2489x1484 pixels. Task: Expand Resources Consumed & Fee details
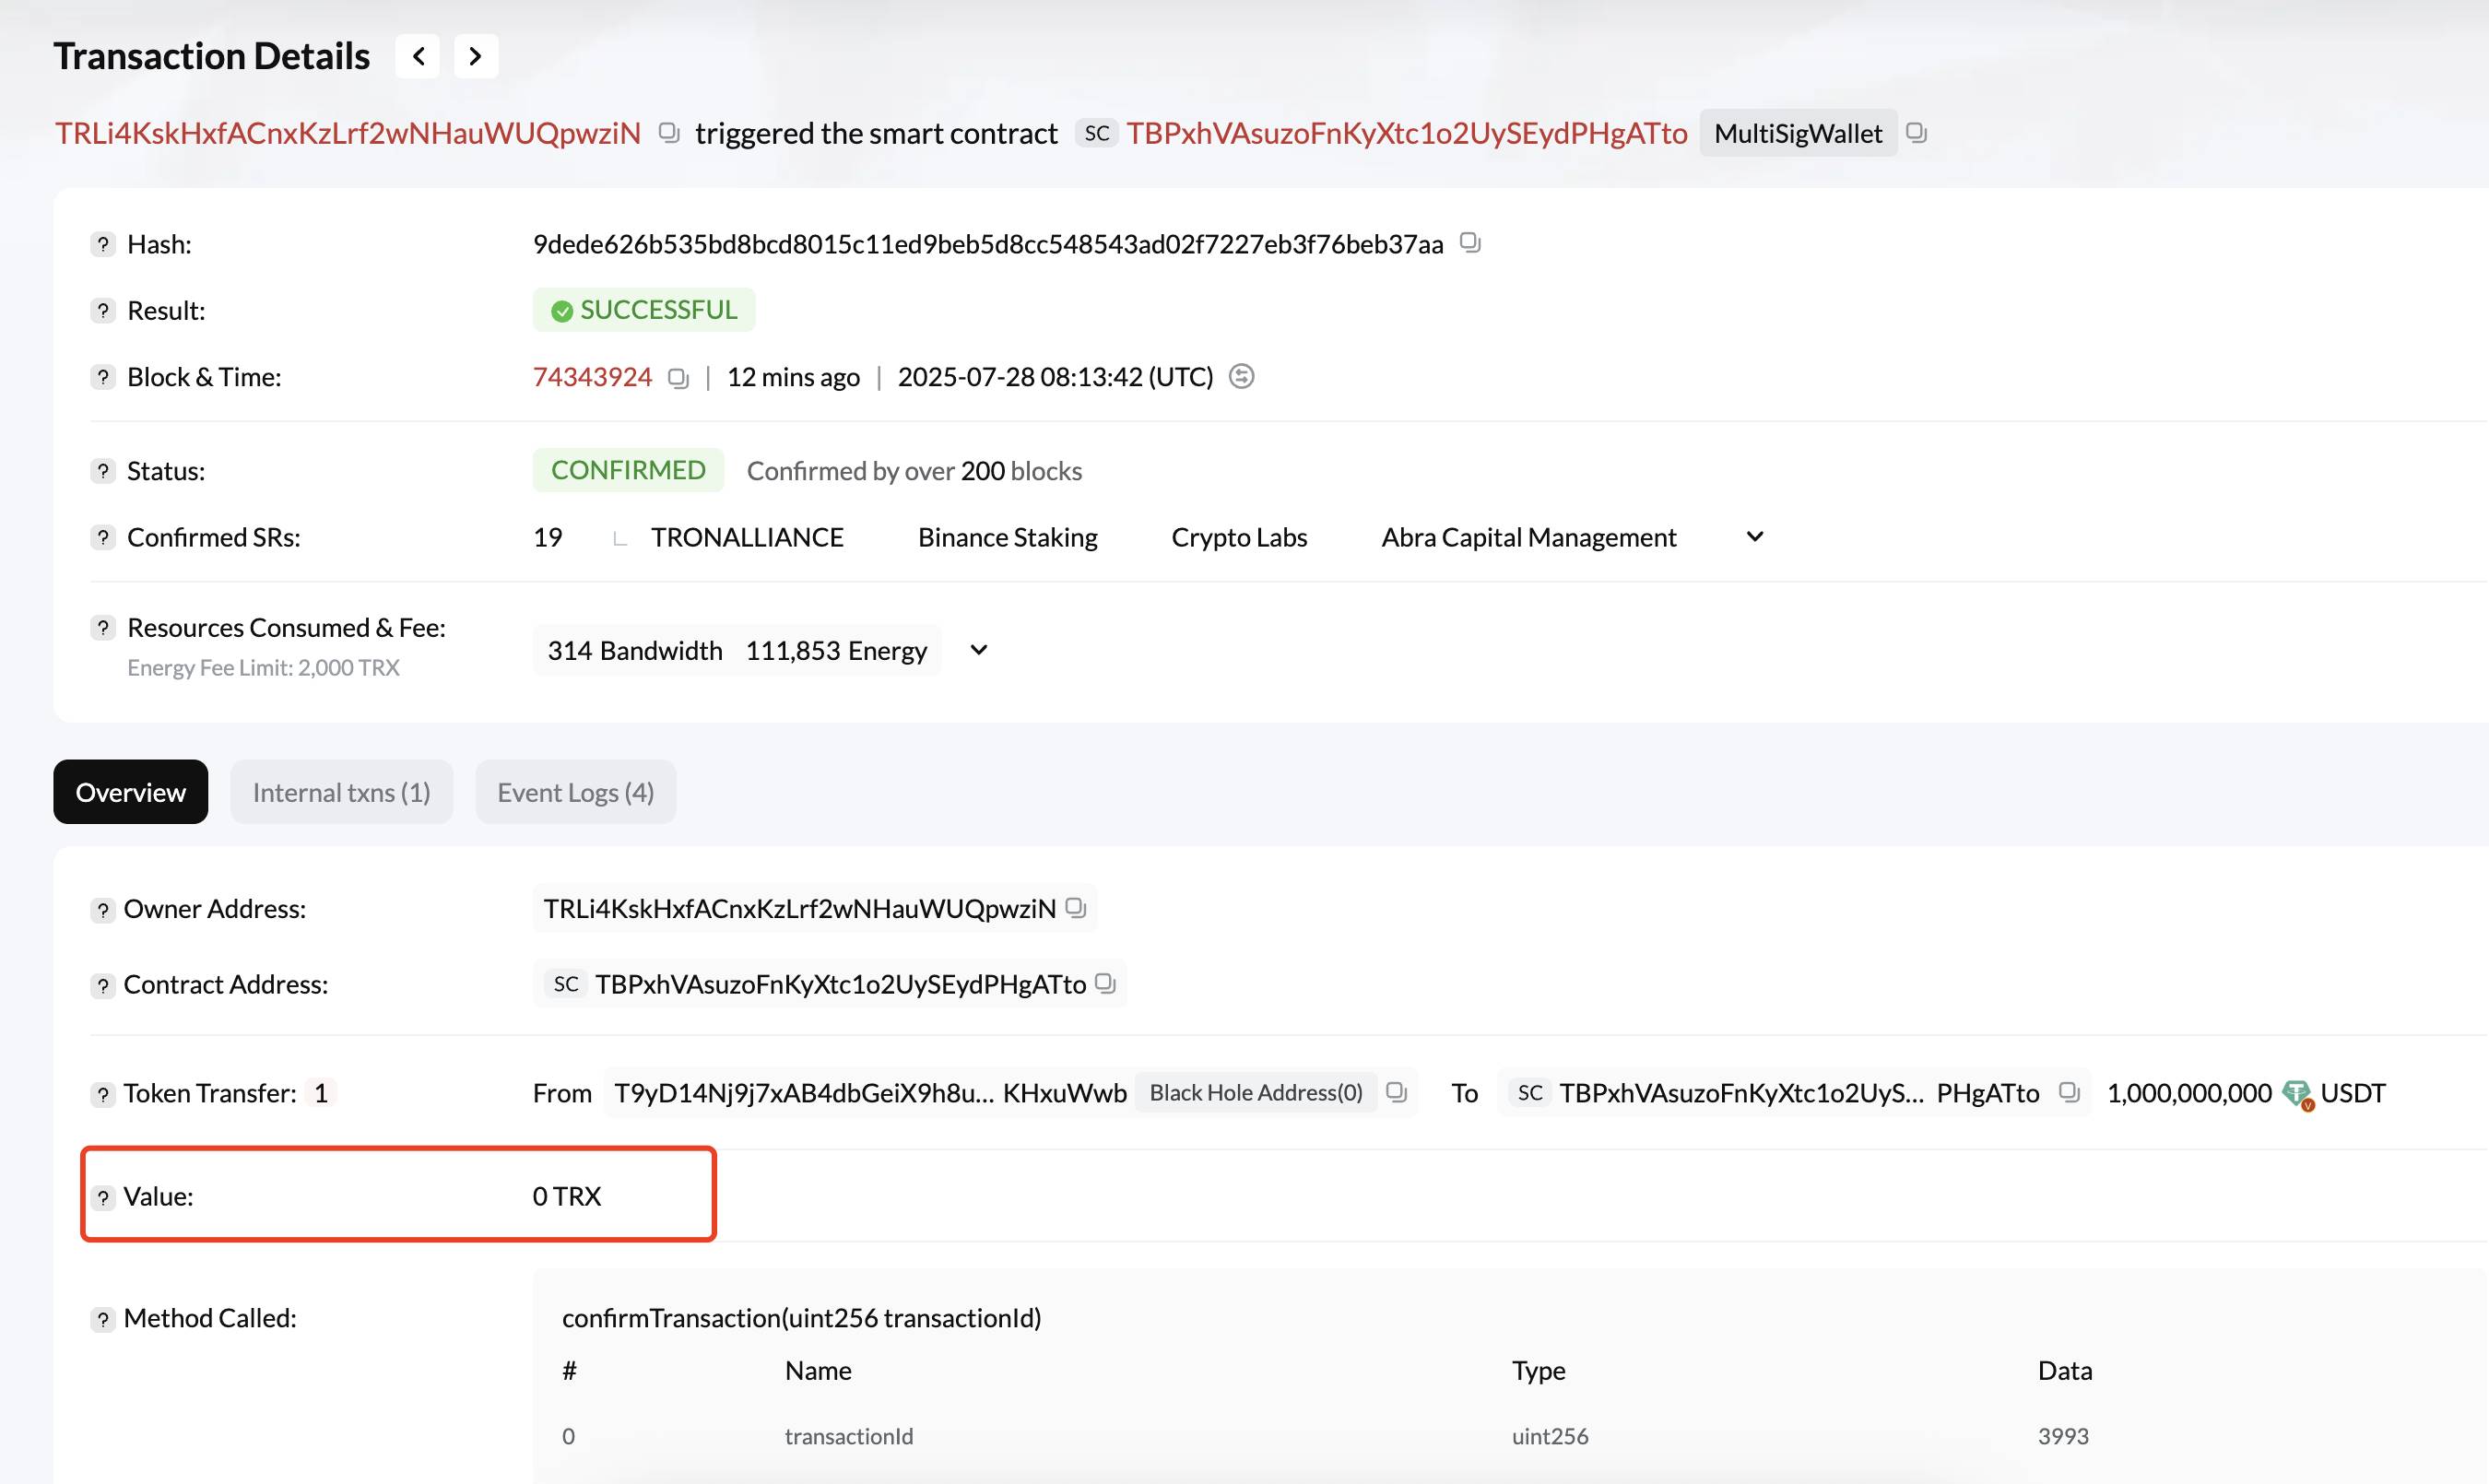coord(979,650)
